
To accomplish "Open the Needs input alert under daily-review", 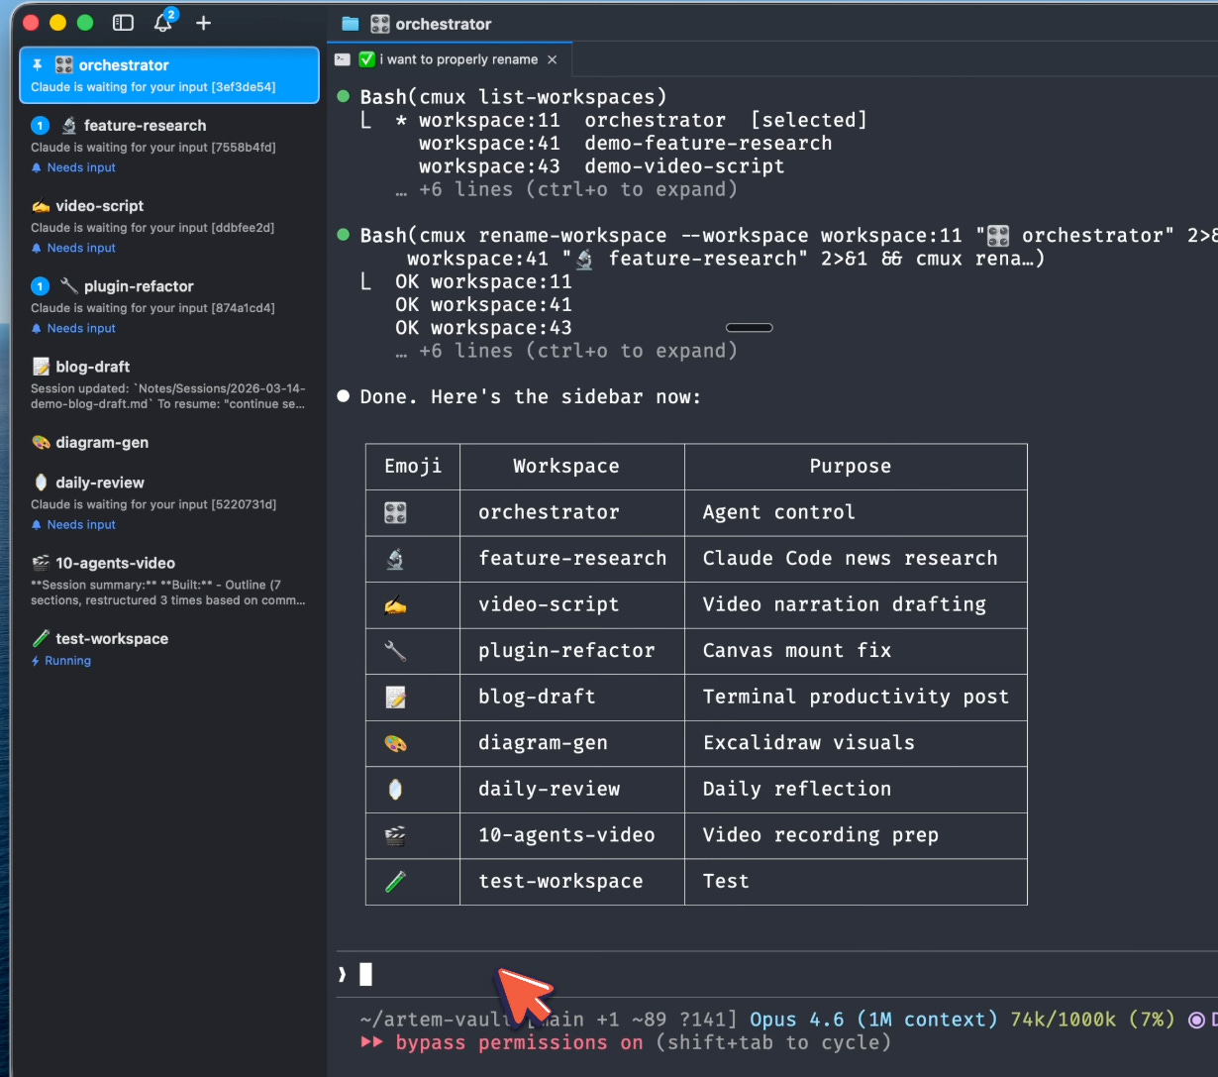I will click(x=72, y=524).
